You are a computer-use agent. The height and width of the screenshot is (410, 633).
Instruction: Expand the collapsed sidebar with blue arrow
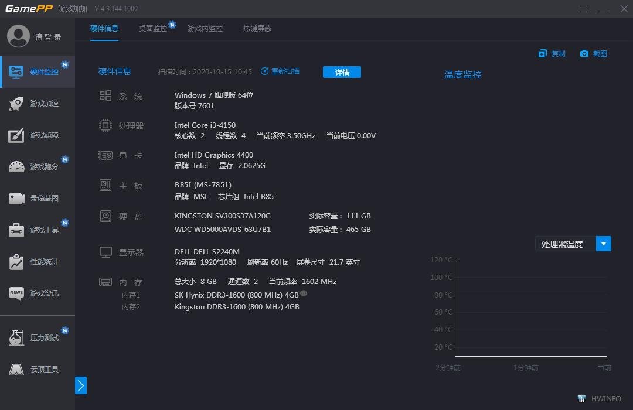point(80,385)
